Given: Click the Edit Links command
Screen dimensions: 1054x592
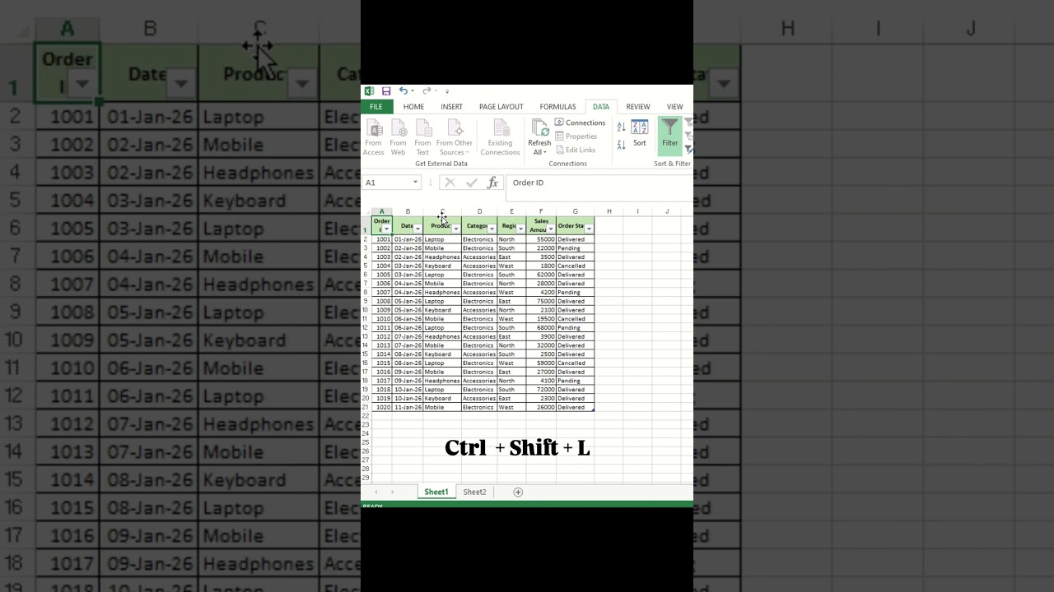Looking at the screenshot, I should click(x=575, y=150).
